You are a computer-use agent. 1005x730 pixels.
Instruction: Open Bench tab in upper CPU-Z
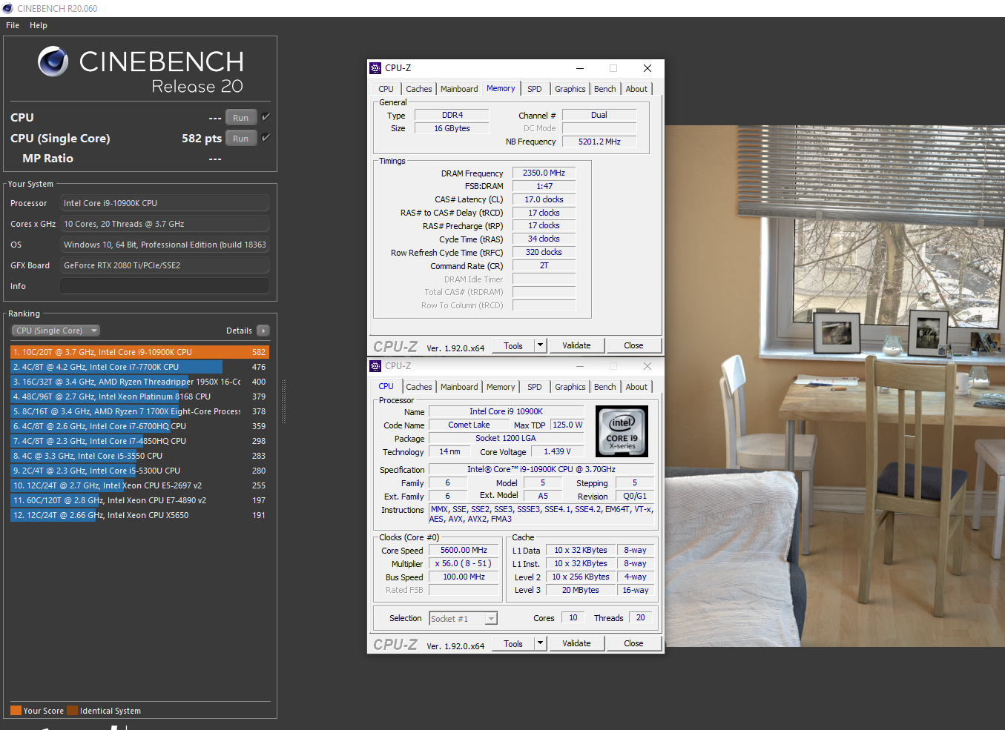pyautogui.click(x=605, y=89)
